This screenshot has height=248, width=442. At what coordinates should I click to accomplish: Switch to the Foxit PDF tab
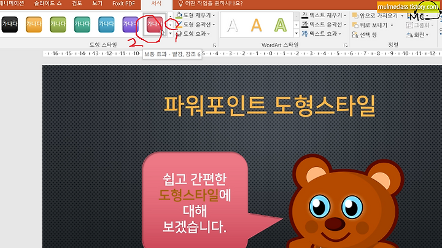click(123, 4)
